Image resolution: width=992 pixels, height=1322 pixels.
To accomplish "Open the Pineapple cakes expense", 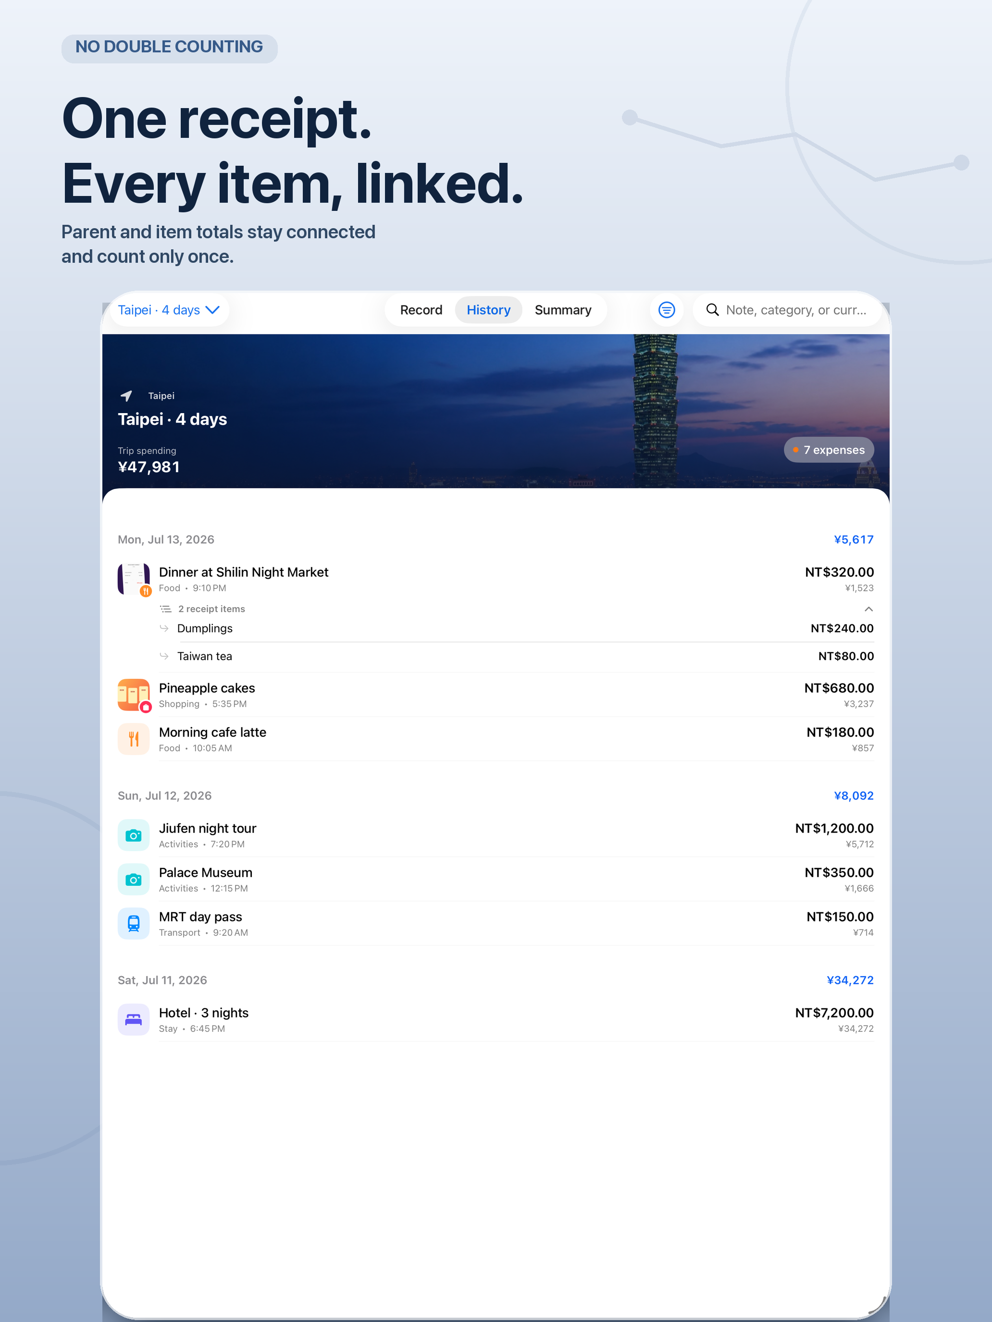I will (x=496, y=695).
